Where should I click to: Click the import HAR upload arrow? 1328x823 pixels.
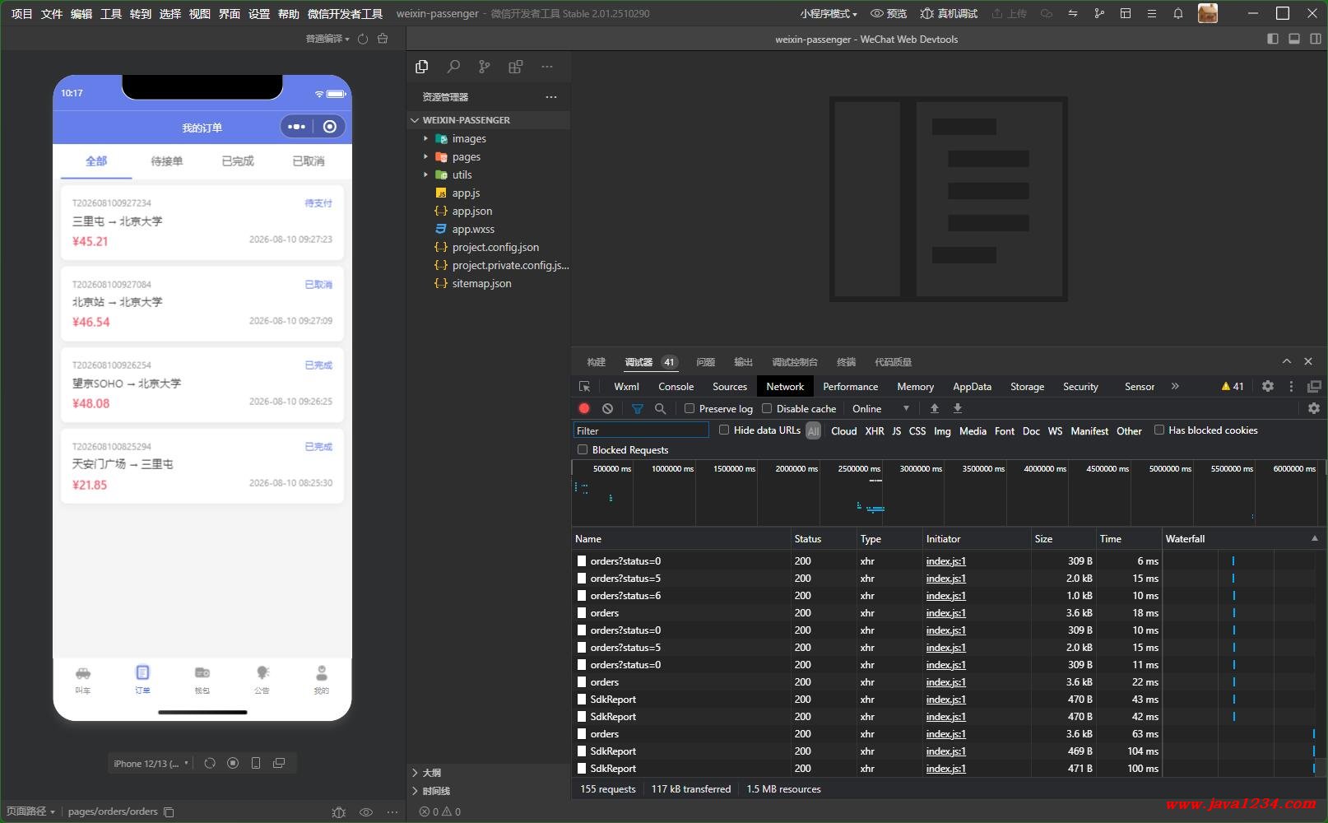[935, 408]
